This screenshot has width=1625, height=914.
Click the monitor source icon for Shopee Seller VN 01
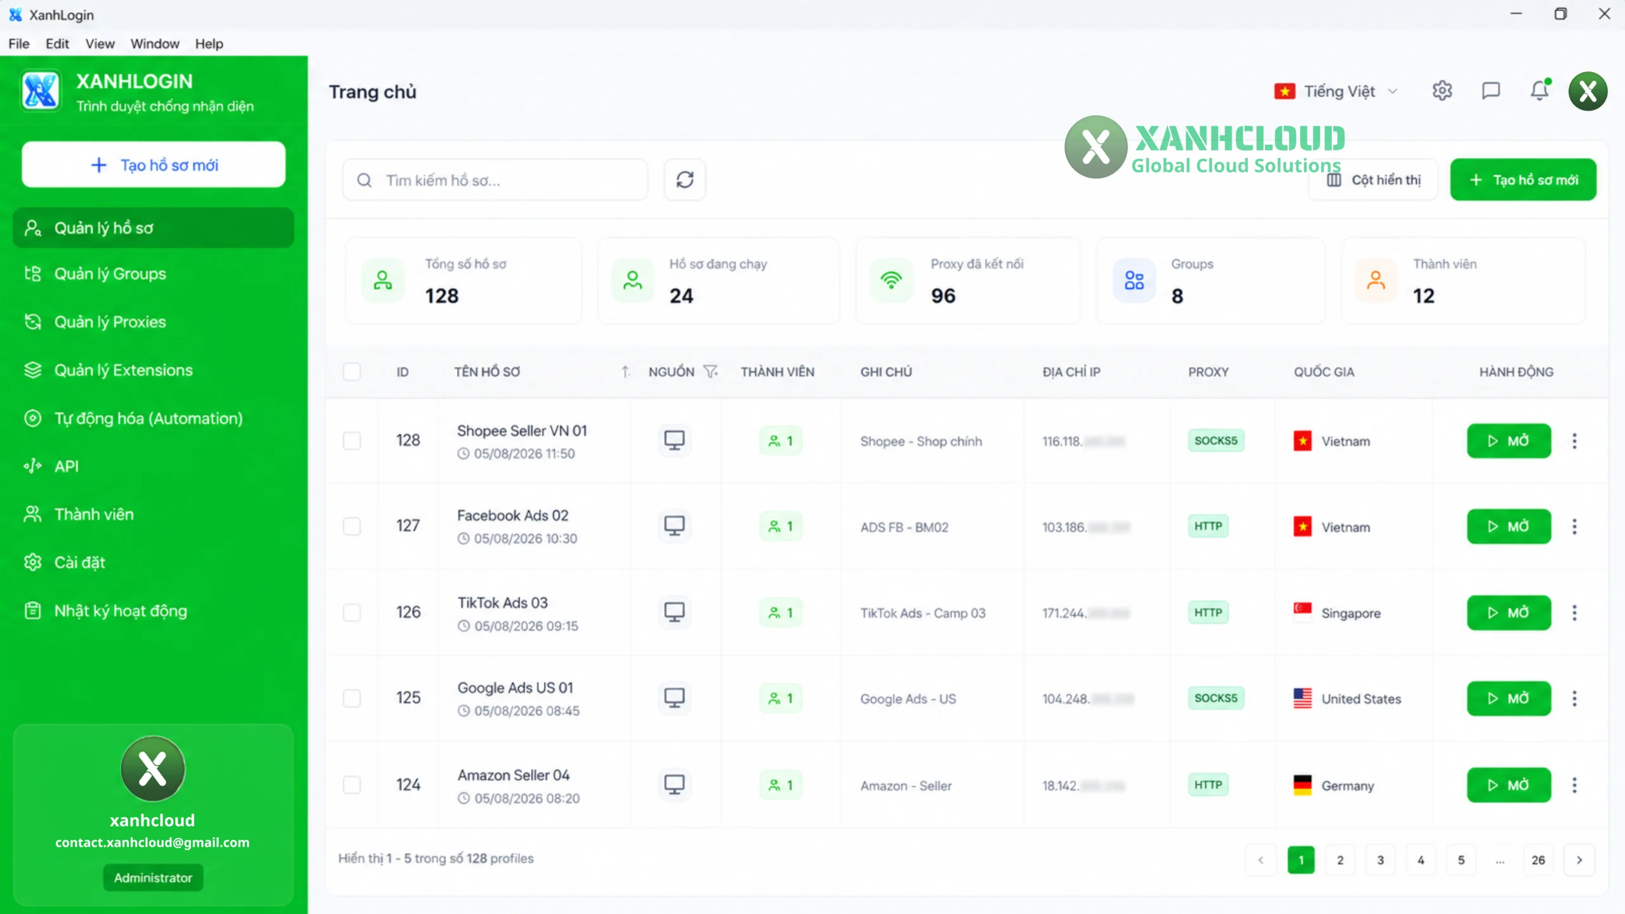coord(674,440)
